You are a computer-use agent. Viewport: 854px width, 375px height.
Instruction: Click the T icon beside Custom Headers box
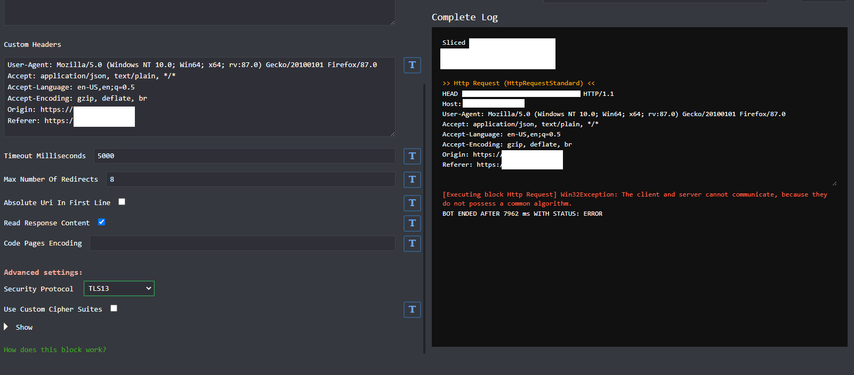coord(412,65)
